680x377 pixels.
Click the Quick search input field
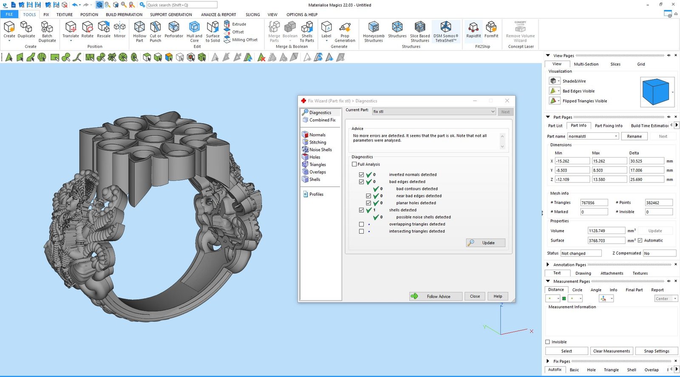pyautogui.click(x=181, y=5)
